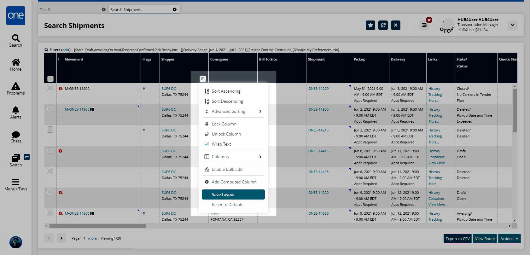Click the star favorite button in header
The image size is (530, 255).
point(370,25)
